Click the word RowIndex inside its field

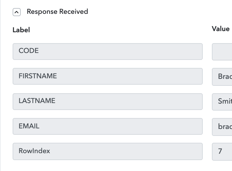[x=34, y=151]
